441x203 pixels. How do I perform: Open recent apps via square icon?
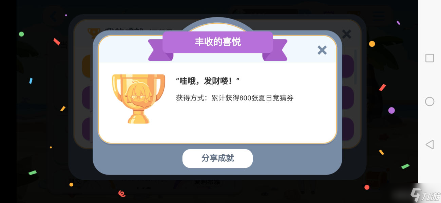(x=429, y=58)
